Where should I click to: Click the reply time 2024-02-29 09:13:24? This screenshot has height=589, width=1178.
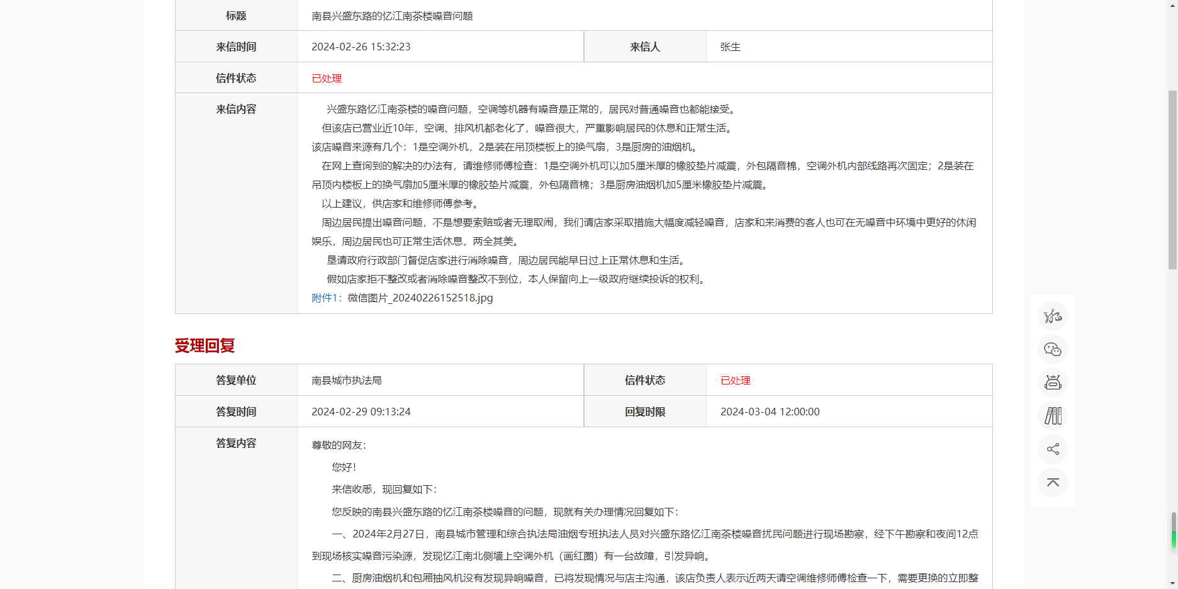pyautogui.click(x=361, y=412)
